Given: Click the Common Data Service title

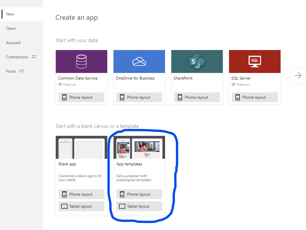Looking at the screenshot, I should 78,78.
